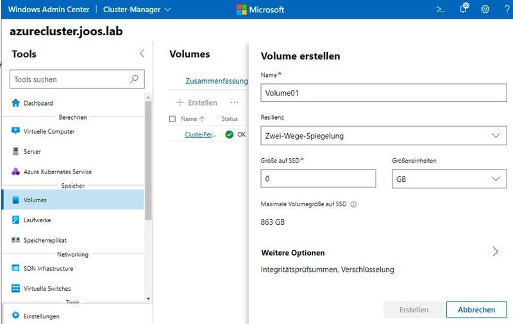513x324 pixels.
Task: Open notifications bell in top bar
Action: click(x=464, y=8)
